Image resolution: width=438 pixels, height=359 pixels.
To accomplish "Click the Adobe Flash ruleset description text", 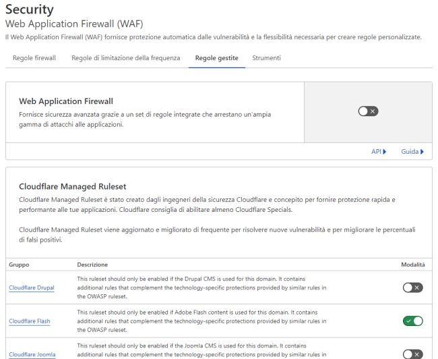I will click(201, 321).
